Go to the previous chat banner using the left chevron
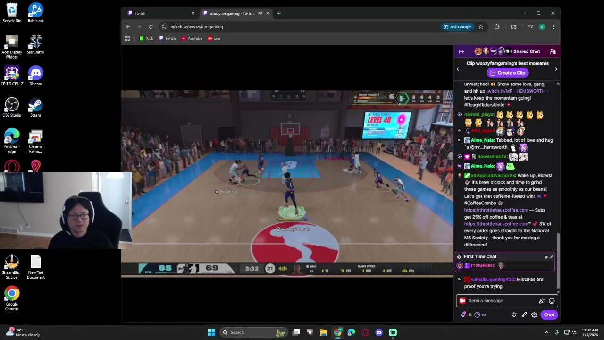 (x=458, y=69)
